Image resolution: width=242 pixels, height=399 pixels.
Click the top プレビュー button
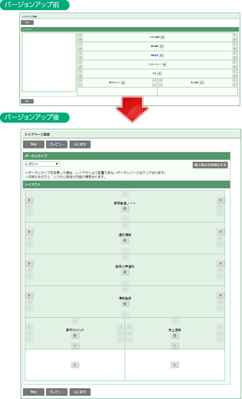(57, 144)
